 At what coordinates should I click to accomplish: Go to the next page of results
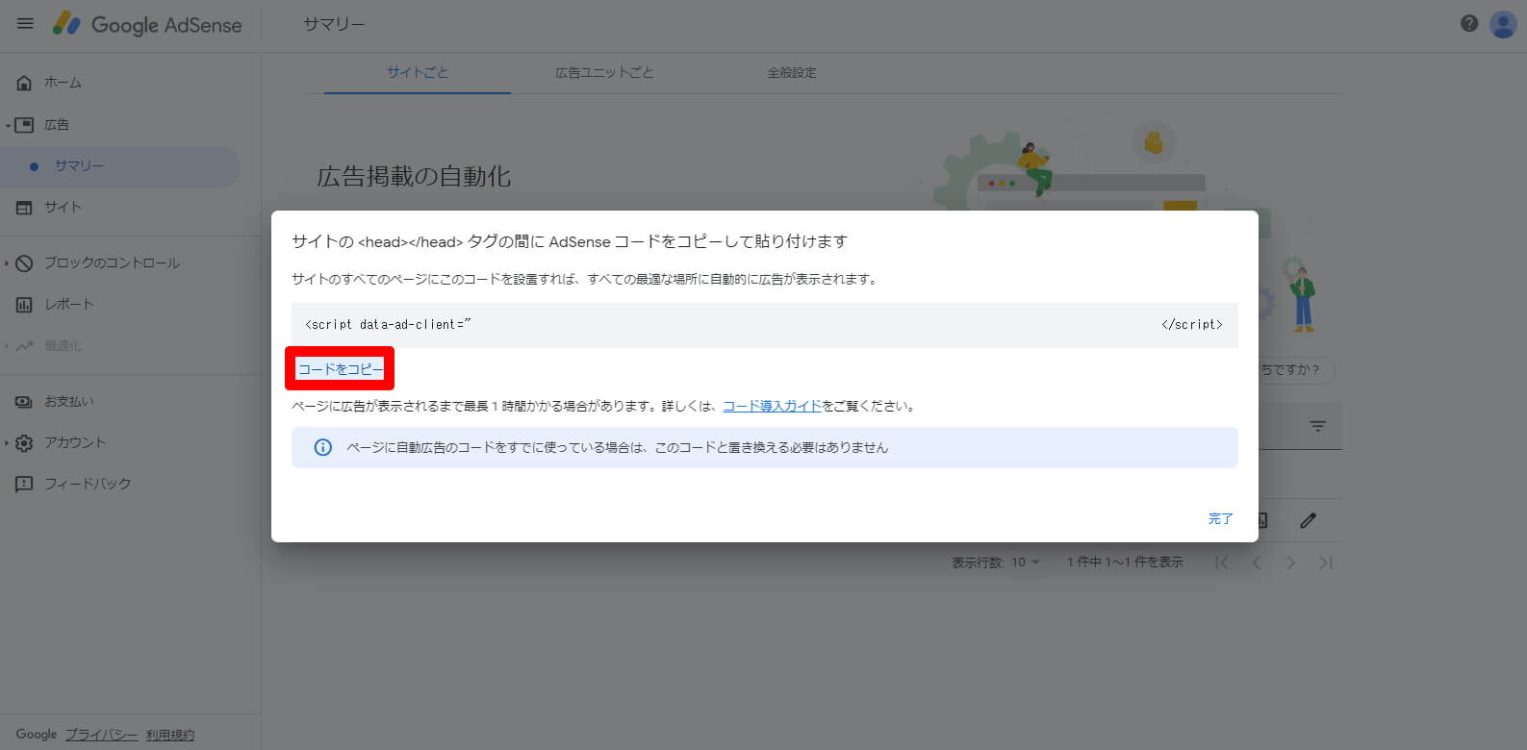pyautogui.click(x=1290, y=562)
